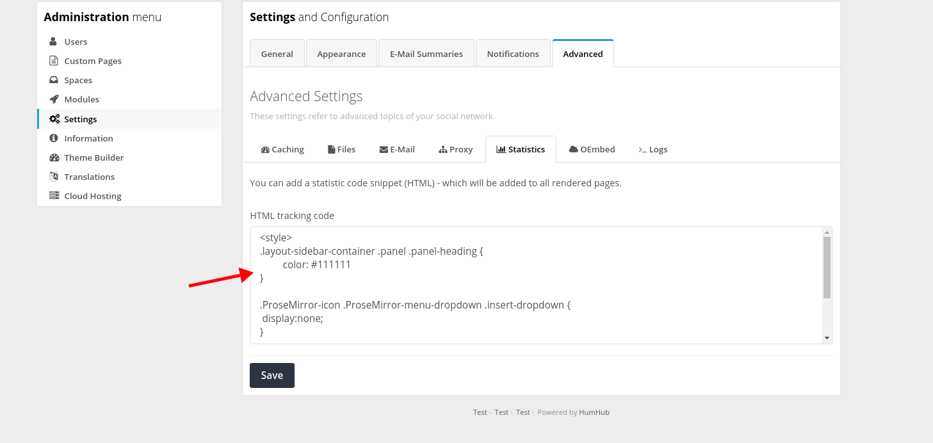The width and height of the screenshot is (933, 443).
Task: Open Spaces via its sidebar icon
Action: pos(53,79)
